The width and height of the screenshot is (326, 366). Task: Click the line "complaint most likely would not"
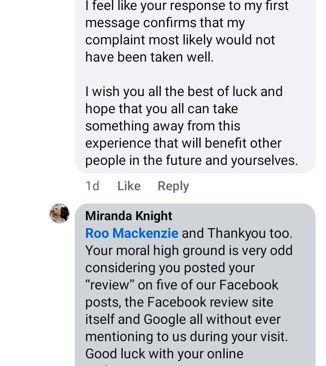click(180, 40)
